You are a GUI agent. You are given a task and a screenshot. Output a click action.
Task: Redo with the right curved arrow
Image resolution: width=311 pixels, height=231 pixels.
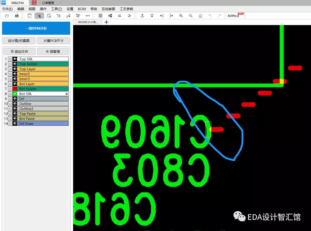coord(219,16)
